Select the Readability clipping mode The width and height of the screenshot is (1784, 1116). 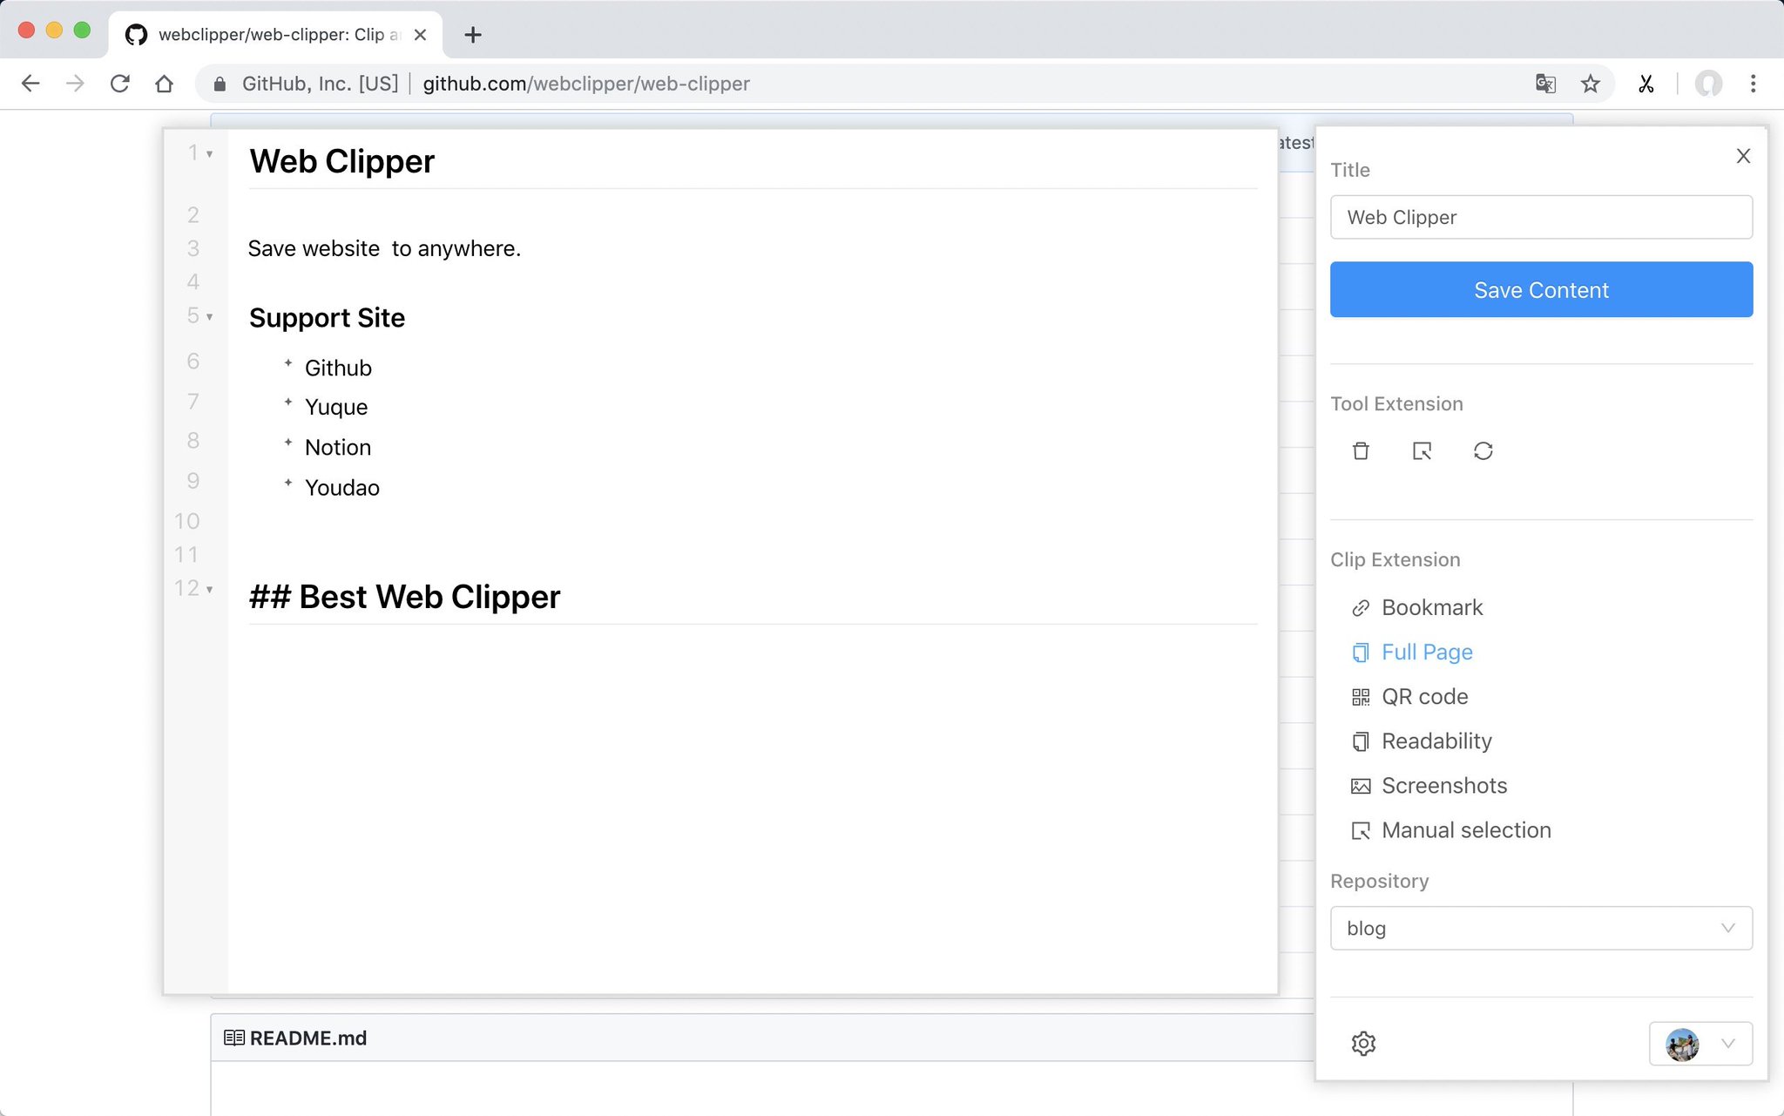click(1436, 741)
